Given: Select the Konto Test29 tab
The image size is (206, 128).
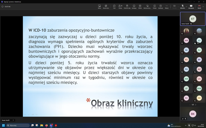Looking at the screenshot, I should 6,120.
